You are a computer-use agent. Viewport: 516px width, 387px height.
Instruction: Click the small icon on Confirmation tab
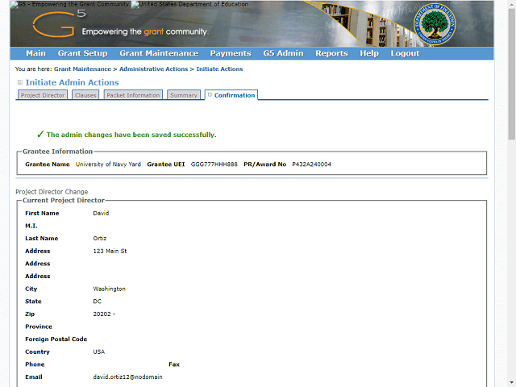pyautogui.click(x=210, y=95)
